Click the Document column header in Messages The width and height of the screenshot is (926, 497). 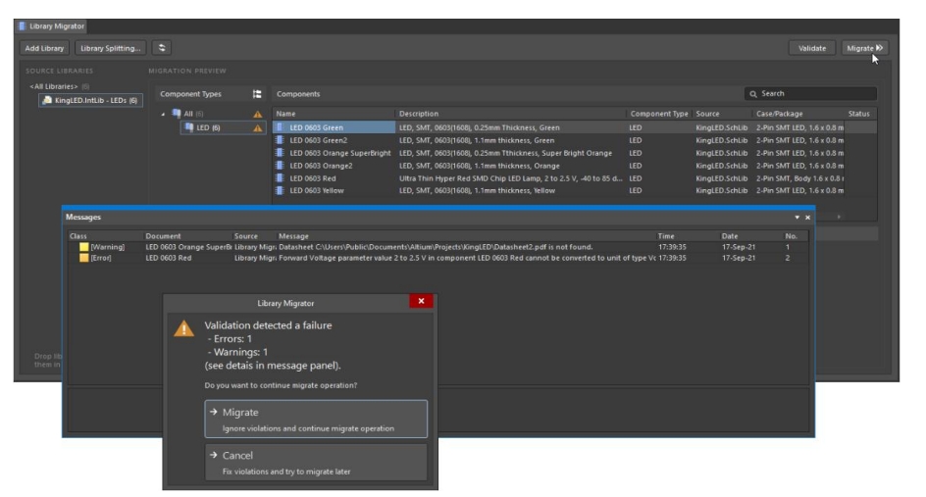(x=187, y=236)
